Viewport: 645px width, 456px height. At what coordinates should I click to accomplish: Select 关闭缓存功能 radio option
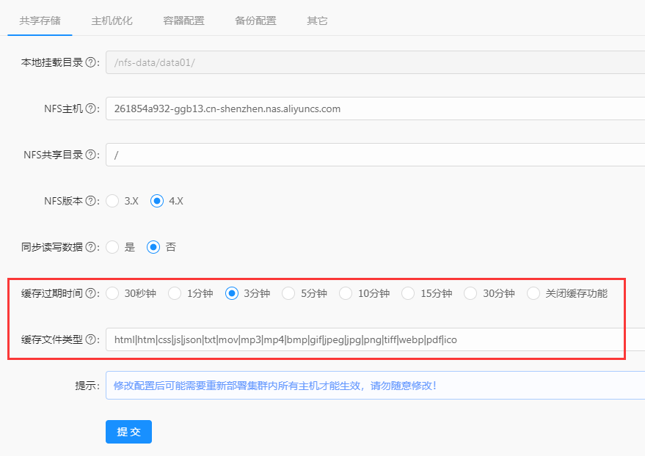pyautogui.click(x=534, y=293)
